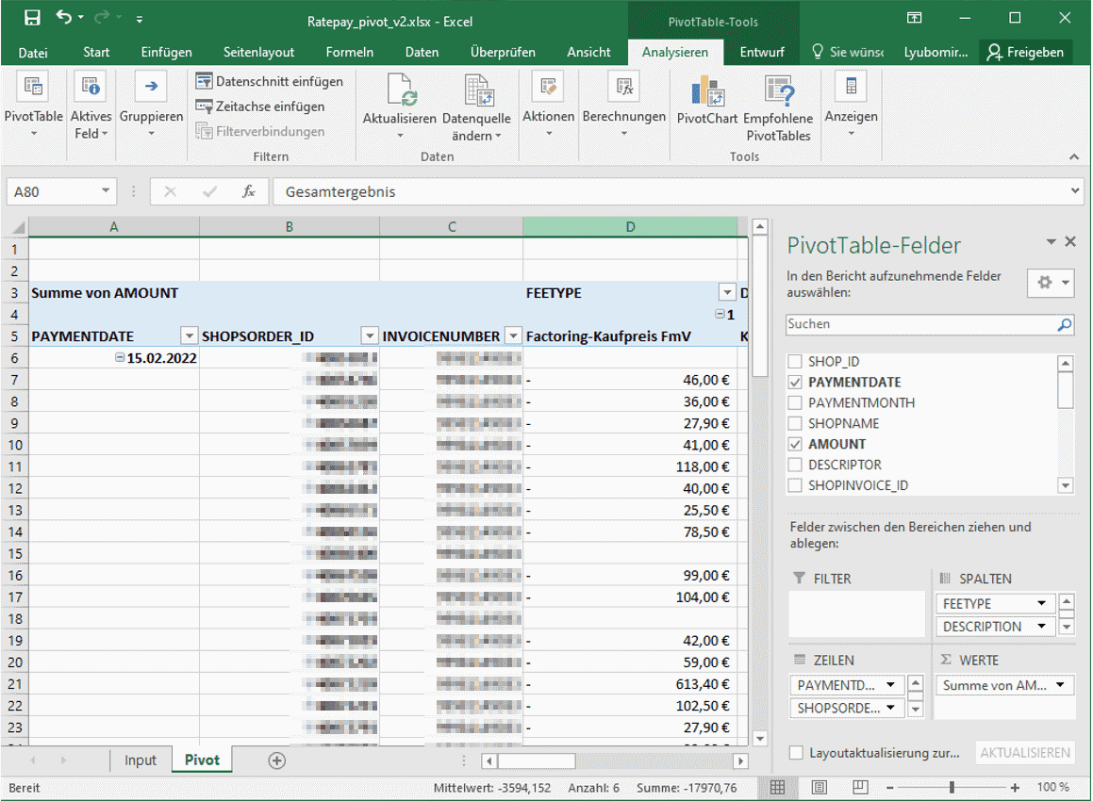
Task: Collapse the 15.02.2022 row group
Action: [121, 357]
